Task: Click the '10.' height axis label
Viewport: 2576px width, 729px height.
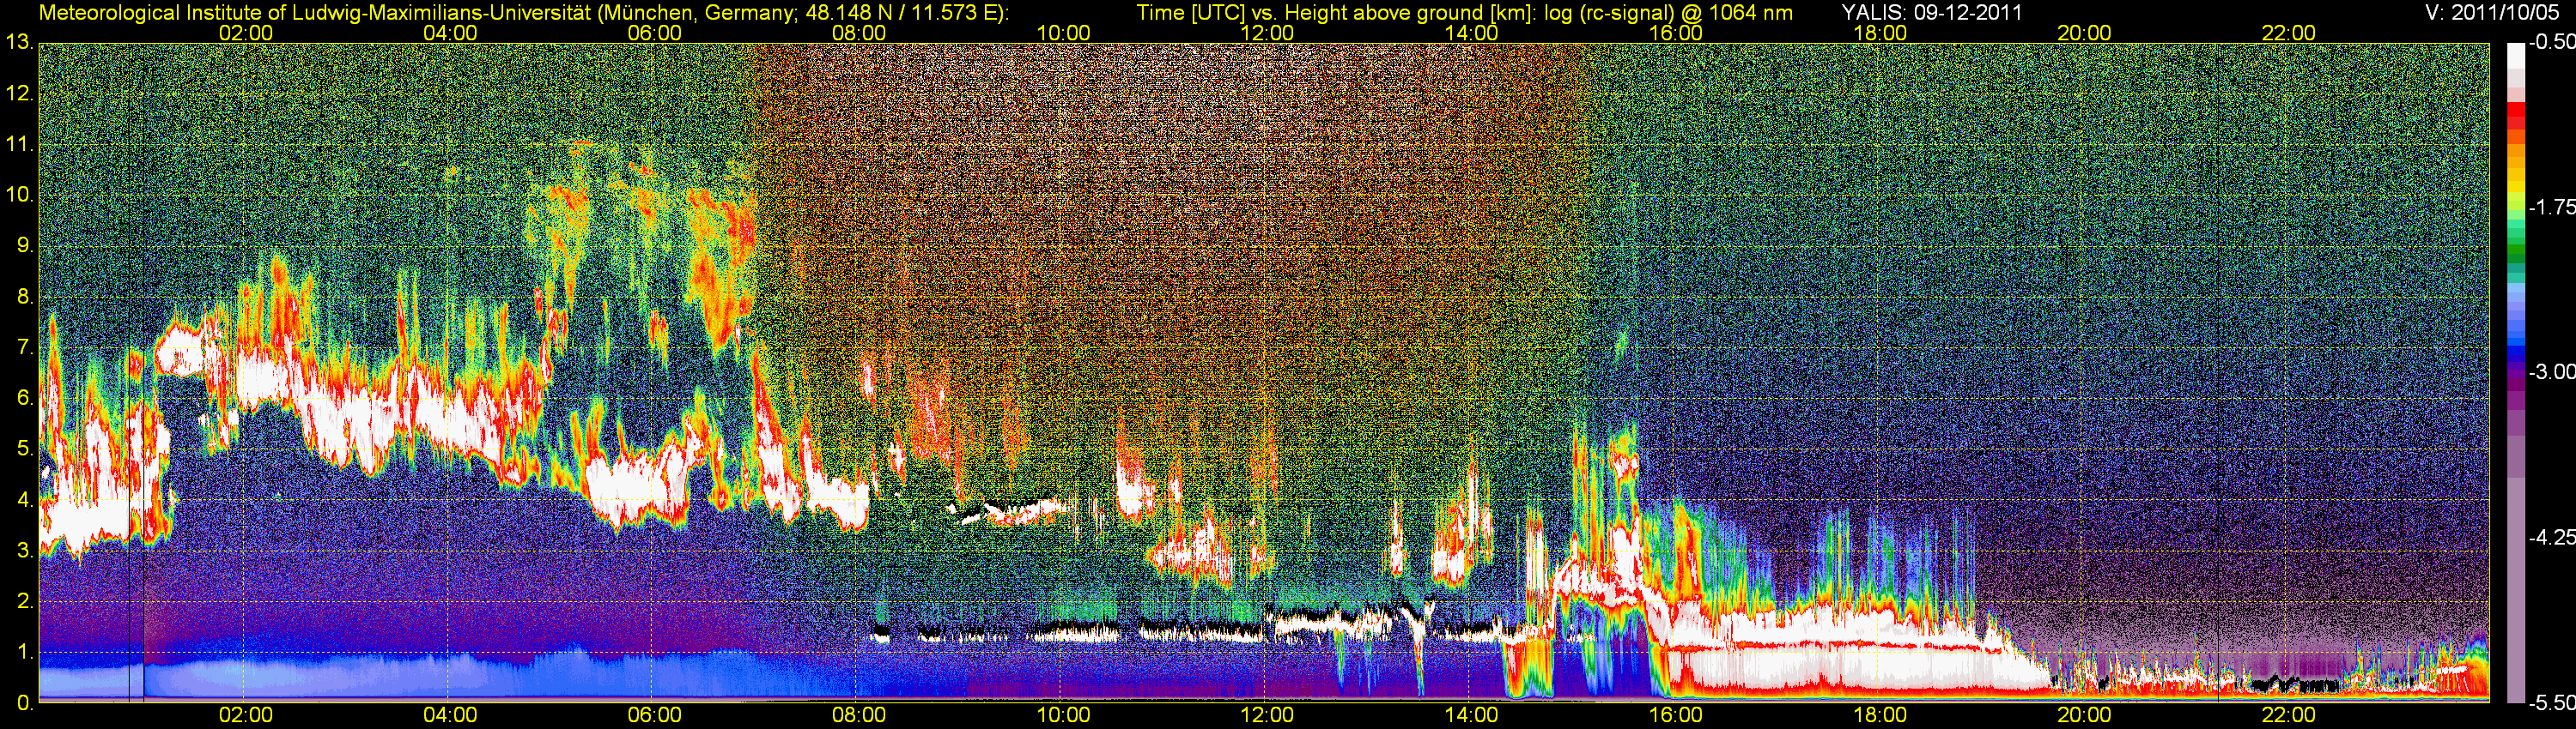Action: (19, 195)
